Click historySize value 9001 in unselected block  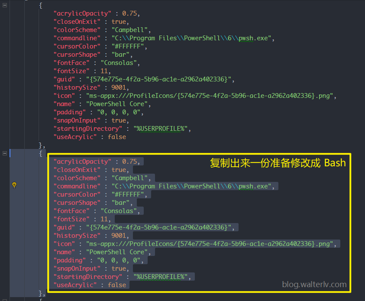(x=119, y=87)
